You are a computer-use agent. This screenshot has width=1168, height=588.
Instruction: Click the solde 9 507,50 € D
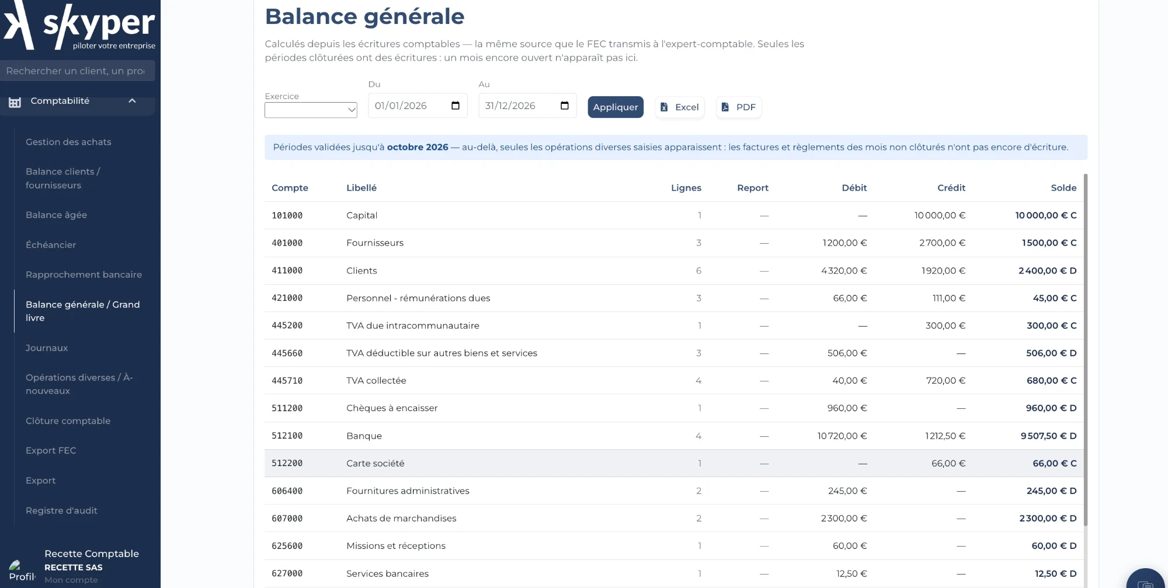coord(1048,436)
